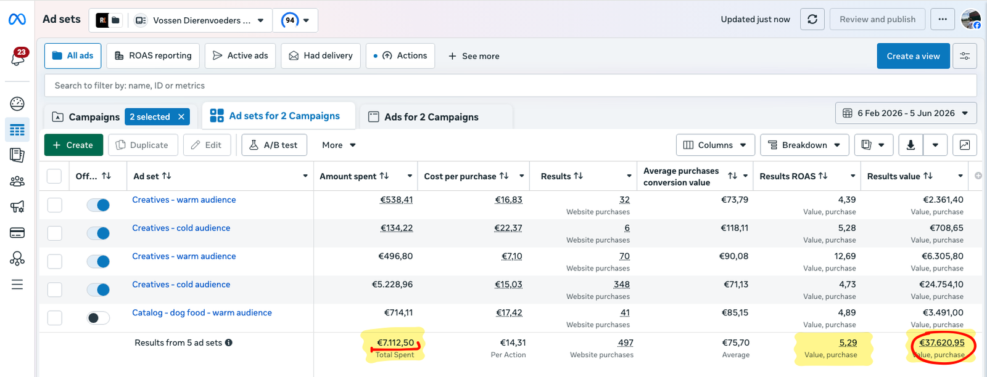
Task: Sort by Ad set name arrows
Action: pos(167,176)
